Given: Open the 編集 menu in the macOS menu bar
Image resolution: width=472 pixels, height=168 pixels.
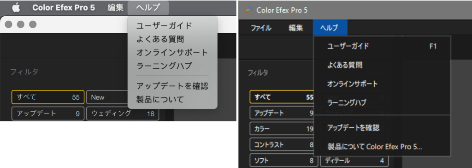Looking at the screenshot, I should (116, 7).
